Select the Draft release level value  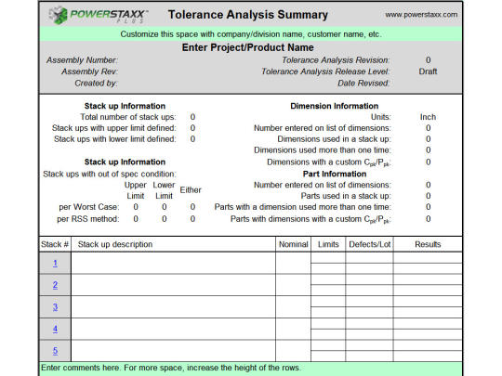point(428,71)
